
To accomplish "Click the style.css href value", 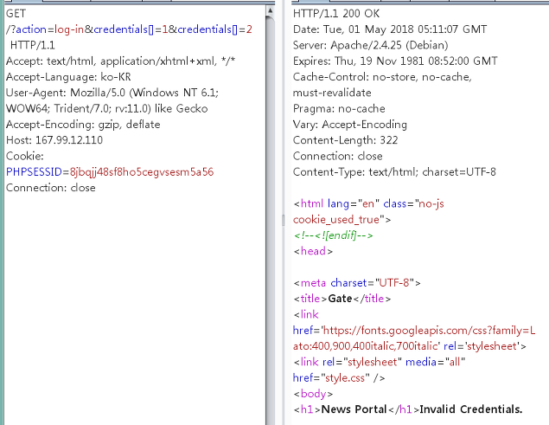I will (x=345, y=377).
